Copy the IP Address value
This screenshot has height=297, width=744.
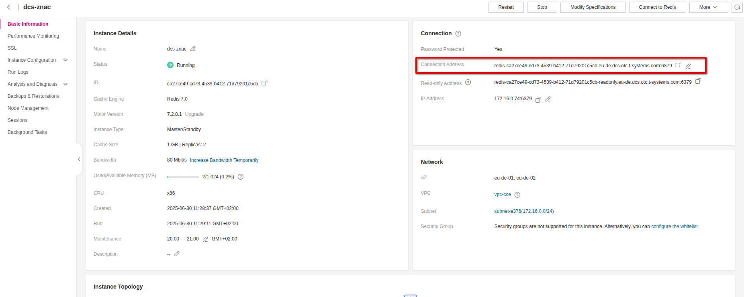pyautogui.click(x=538, y=99)
